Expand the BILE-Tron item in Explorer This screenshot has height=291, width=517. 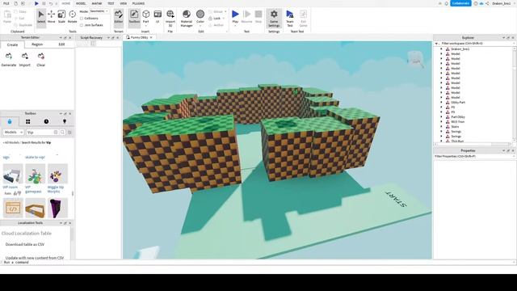[x=442, y=122]
